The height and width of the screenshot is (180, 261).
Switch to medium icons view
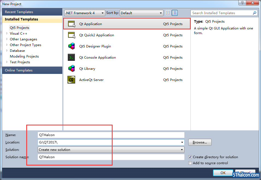[x=175, y=13]
